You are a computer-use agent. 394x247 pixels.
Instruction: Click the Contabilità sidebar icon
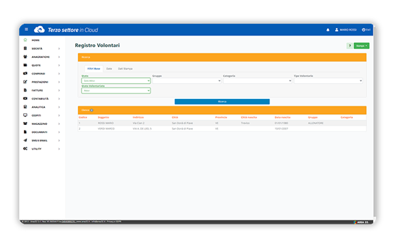click(25, 98)
